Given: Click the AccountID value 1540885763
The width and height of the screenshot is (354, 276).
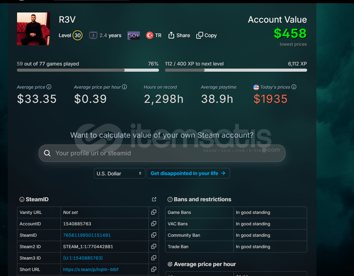Looking at the screenshot, I should click(x=77, y=224).
